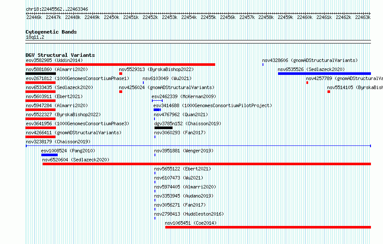Viewport: 383px width, 244px height.
Task: Select nsv6535526 (Sedlazeck2020) label
Action: coord(311,69)
